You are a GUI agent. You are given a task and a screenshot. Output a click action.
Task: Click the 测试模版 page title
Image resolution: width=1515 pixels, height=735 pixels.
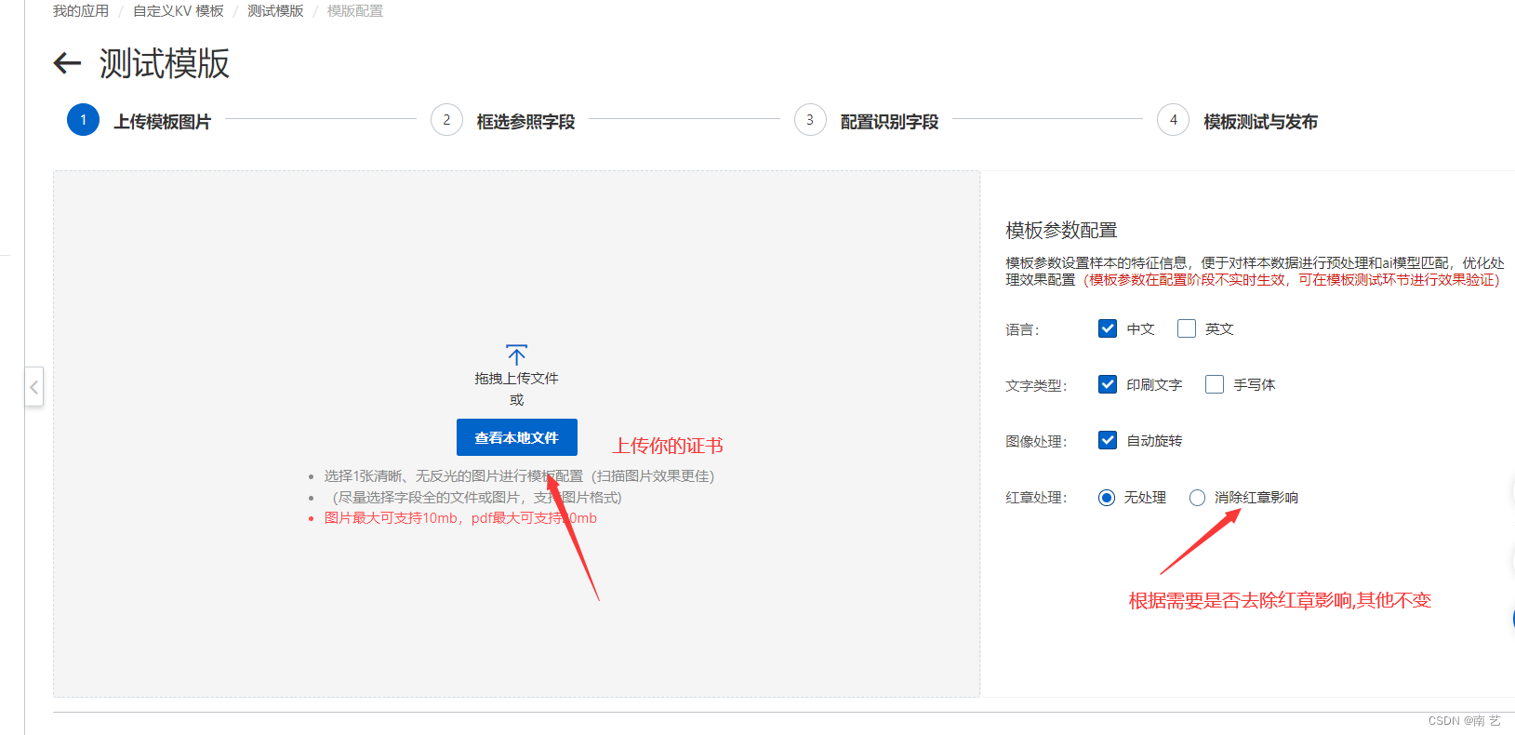(x=165, y=63)
